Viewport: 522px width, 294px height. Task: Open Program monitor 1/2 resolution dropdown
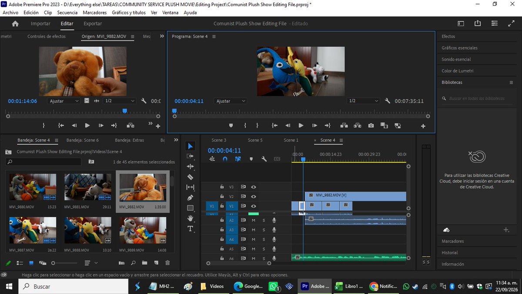[364, 101]
